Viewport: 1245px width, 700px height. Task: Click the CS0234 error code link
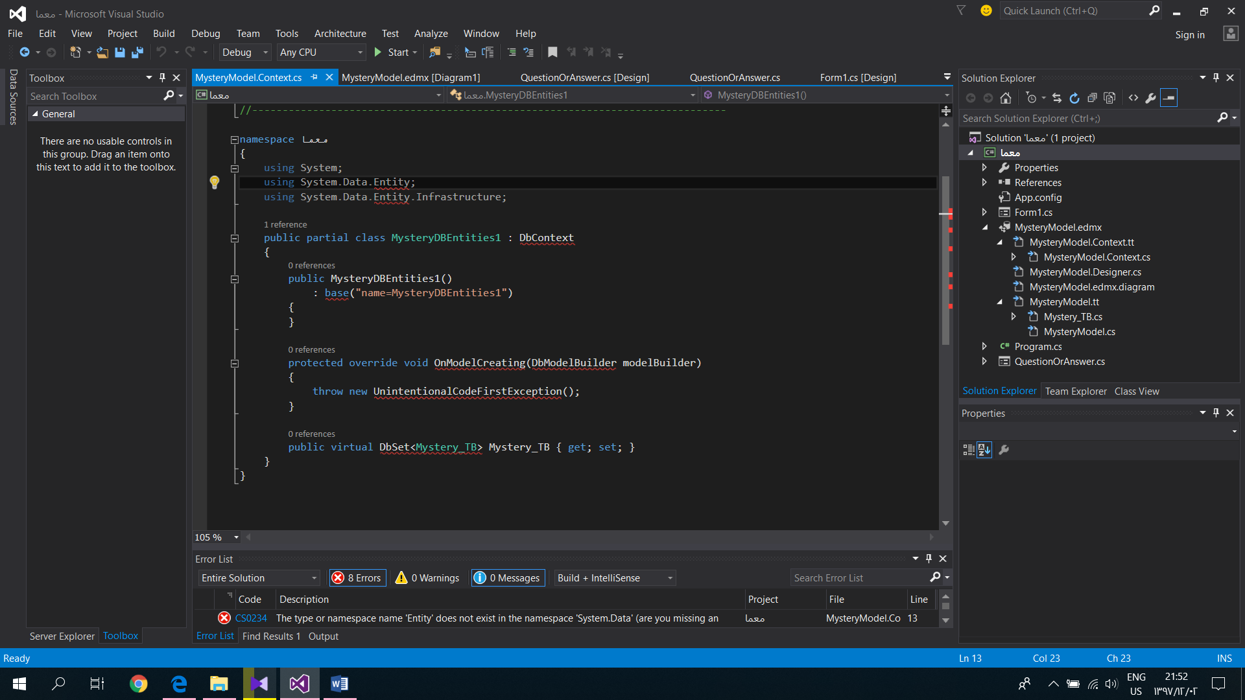[251, 618]
